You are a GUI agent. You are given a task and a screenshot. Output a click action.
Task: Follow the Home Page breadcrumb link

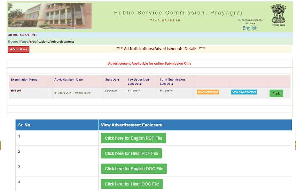click(x=18, y=42)
